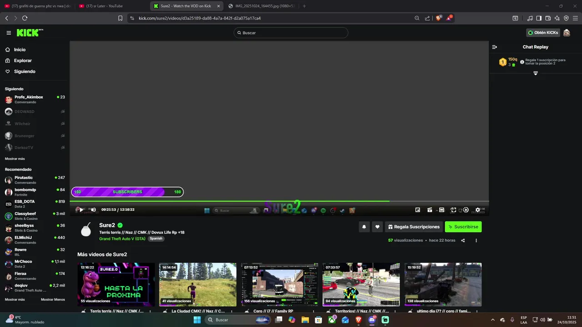This screenshot has width=582, height=327.
Task: Toggle theater mode on the player
Action: point(441,210)
